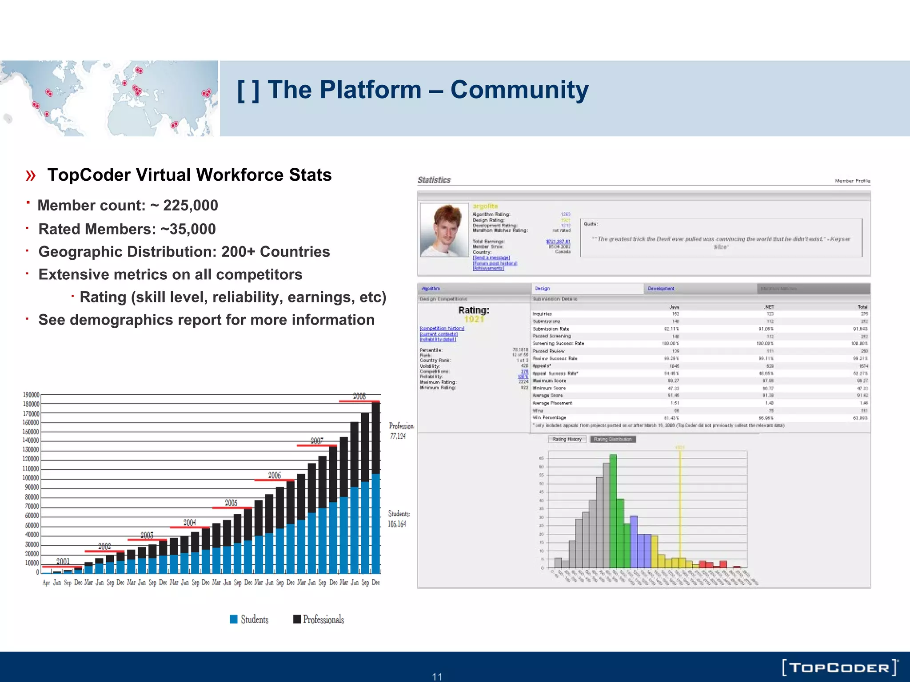
Task: Click the world map image in header
Action: pyautogui.click(x=109, y=99)
